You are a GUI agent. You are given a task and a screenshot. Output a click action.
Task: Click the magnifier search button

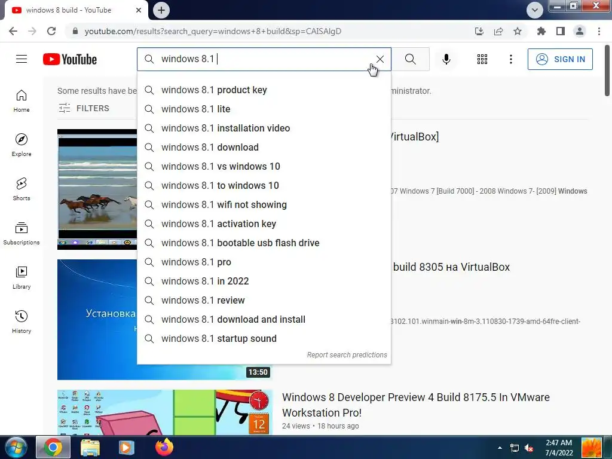pyautogui.click(x=410, y=59)
